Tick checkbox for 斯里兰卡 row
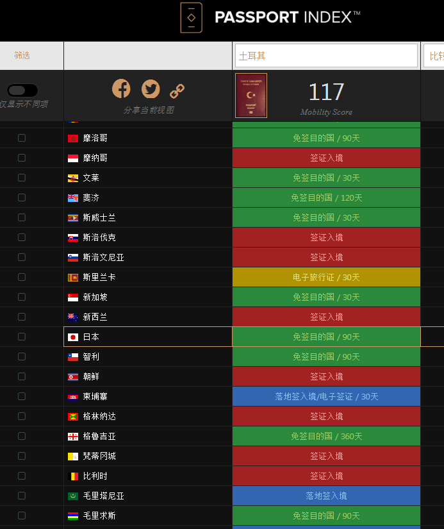Screen dimensions: 444x529 pos(22,277)
